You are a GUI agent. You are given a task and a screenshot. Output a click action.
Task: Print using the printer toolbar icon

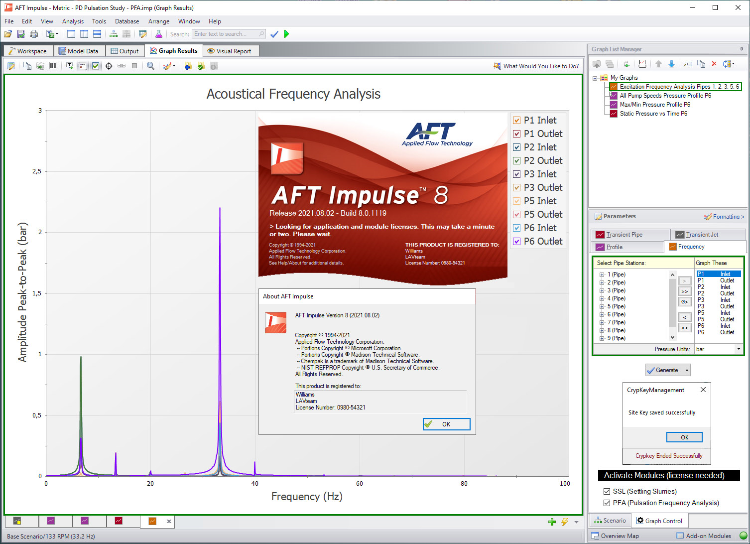click(x=34, y=34)
